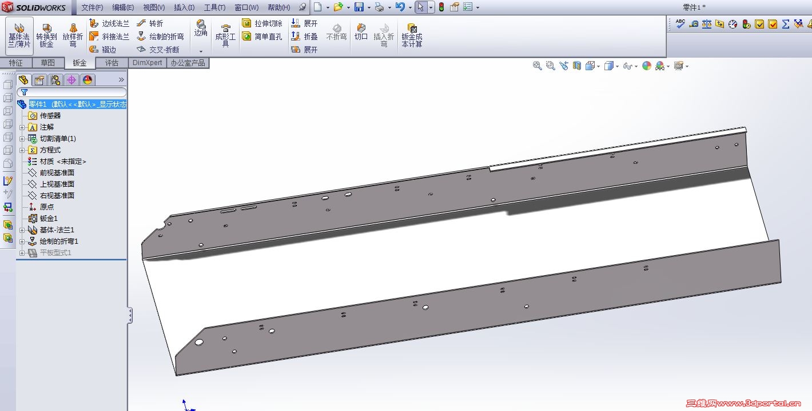Open the 插入(I) menu
This screenshot has width=812, height=411.
[x=184, y=7]
